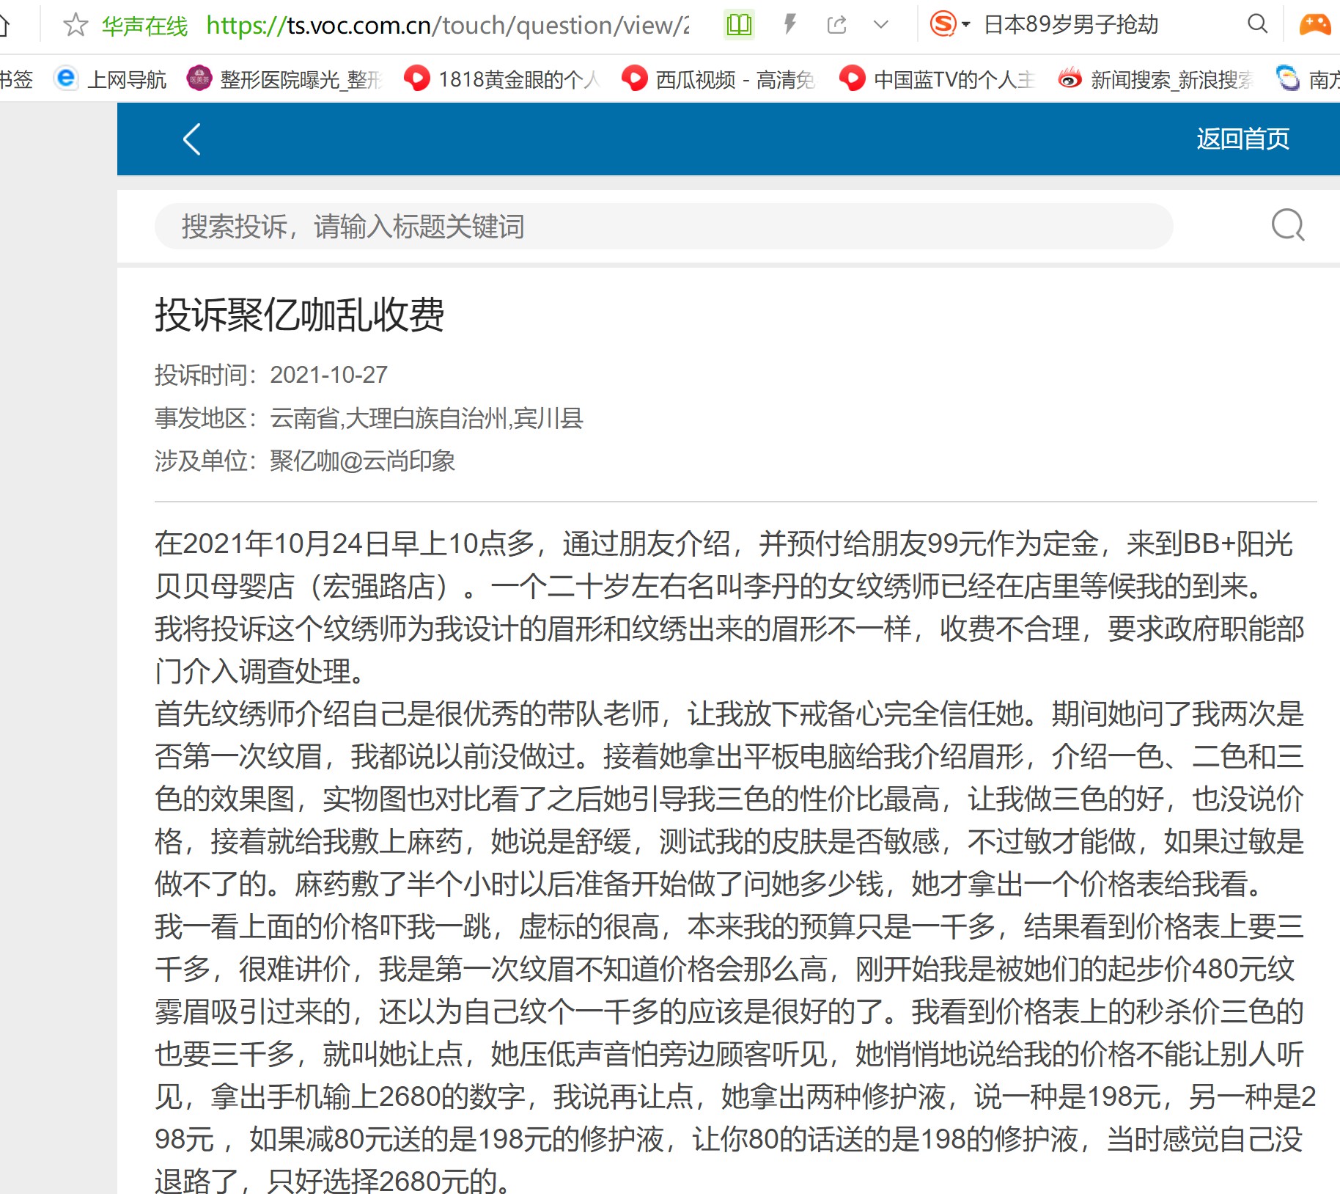Click the address bar URL field
Image resolution: width=1340 pixels, height=1194 pixels.
point(447,25)
